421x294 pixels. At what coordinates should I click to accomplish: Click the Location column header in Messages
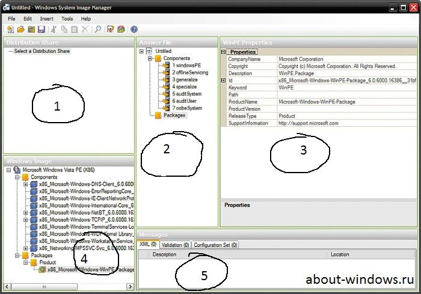pos(371,254)
